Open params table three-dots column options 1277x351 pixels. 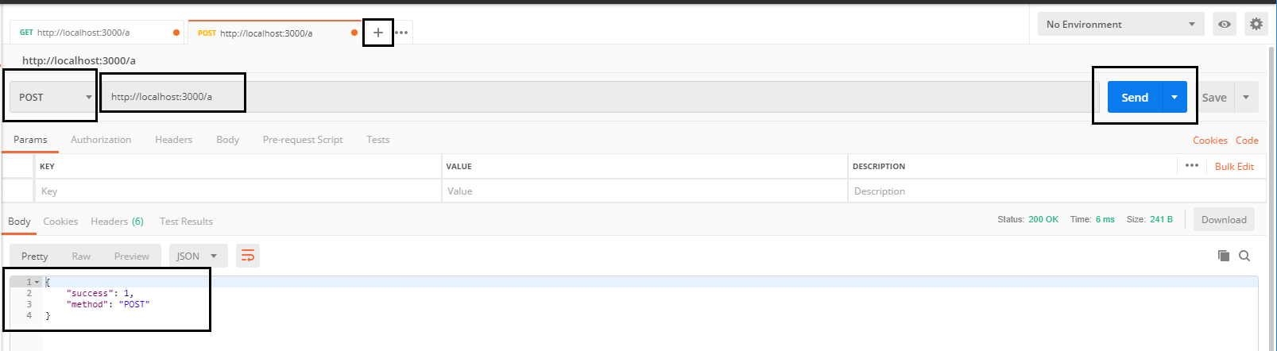click(x=1192, y=166)
